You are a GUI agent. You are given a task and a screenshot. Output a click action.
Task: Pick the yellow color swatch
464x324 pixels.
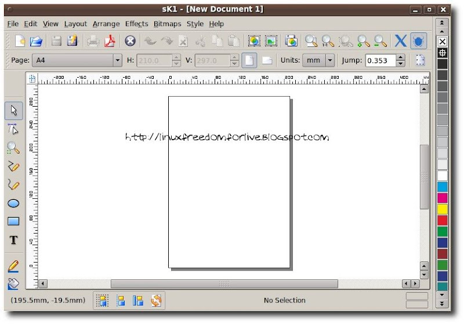point(443,209)
